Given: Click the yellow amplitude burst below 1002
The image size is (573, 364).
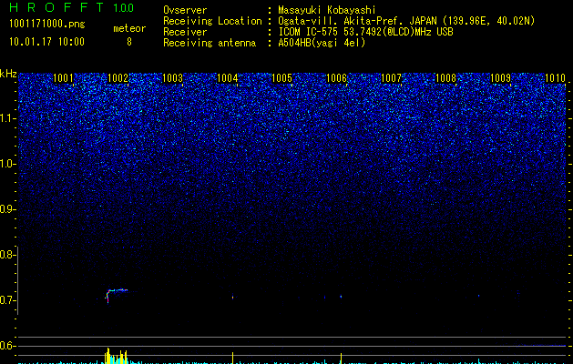Looking at the screenshot, I should click(x=116, y=356).
